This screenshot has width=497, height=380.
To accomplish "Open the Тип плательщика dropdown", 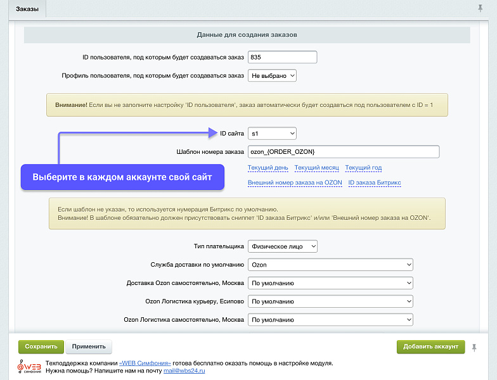I will (x=282, y=246).
